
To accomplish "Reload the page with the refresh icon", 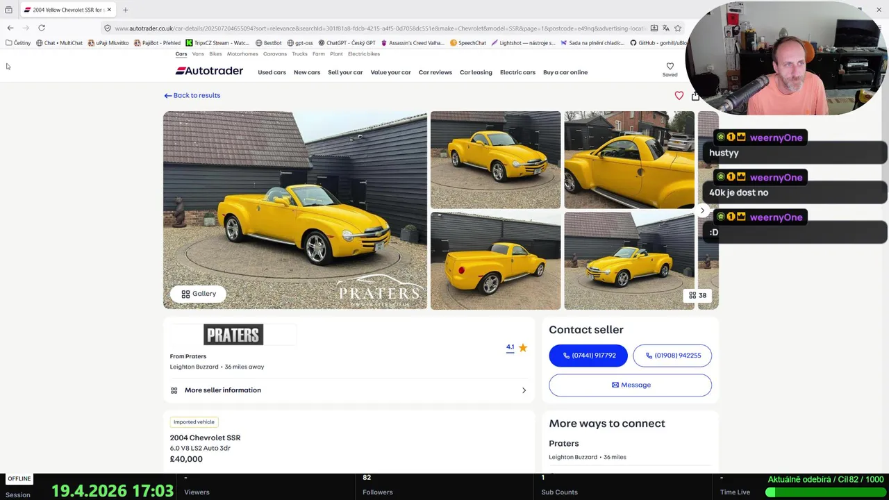I will pyautogui.click(x=42, y=28).
